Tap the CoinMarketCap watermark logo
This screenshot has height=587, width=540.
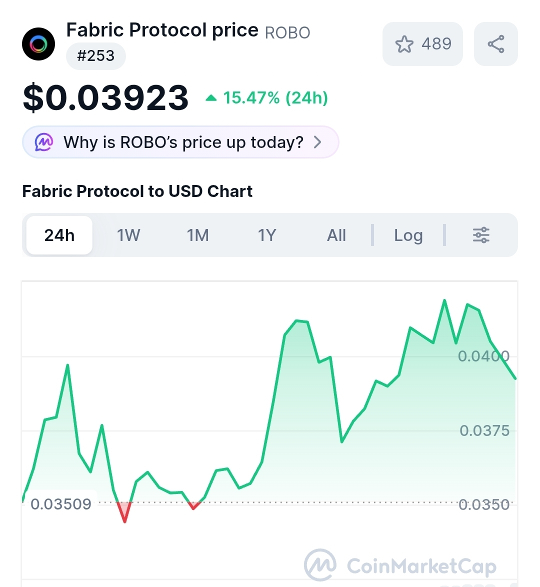click(320, 565)
